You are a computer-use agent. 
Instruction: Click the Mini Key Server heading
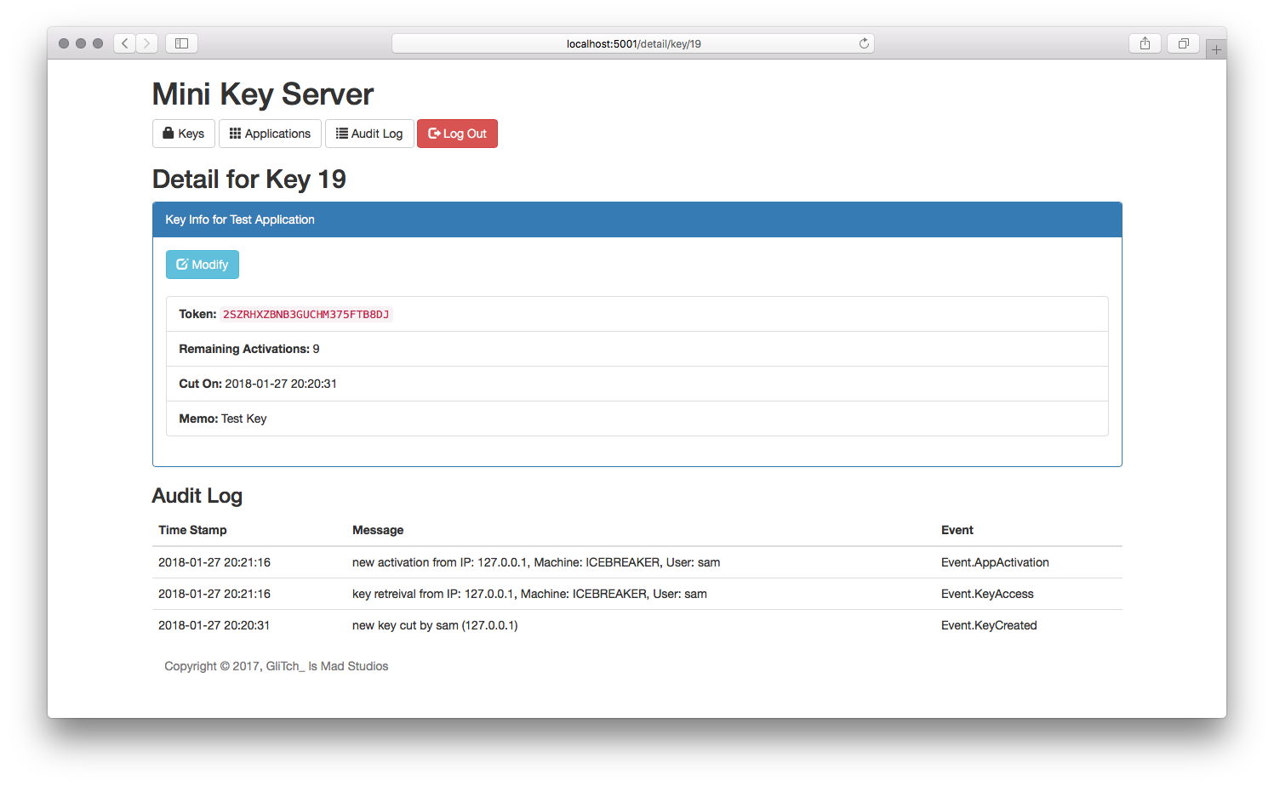coord(263,94)
